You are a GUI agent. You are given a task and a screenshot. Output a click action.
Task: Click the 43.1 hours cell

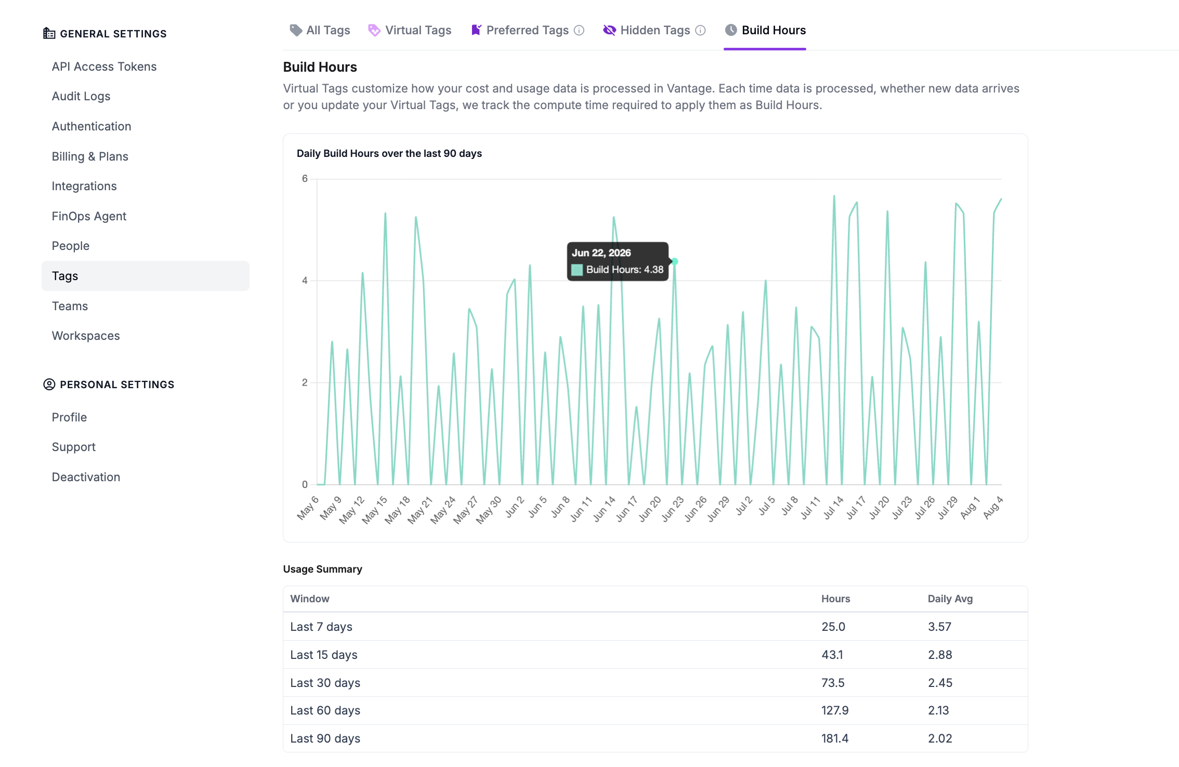832,655
